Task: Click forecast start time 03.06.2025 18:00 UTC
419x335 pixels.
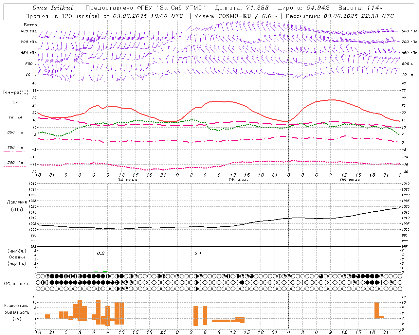Action: [148, 16]
